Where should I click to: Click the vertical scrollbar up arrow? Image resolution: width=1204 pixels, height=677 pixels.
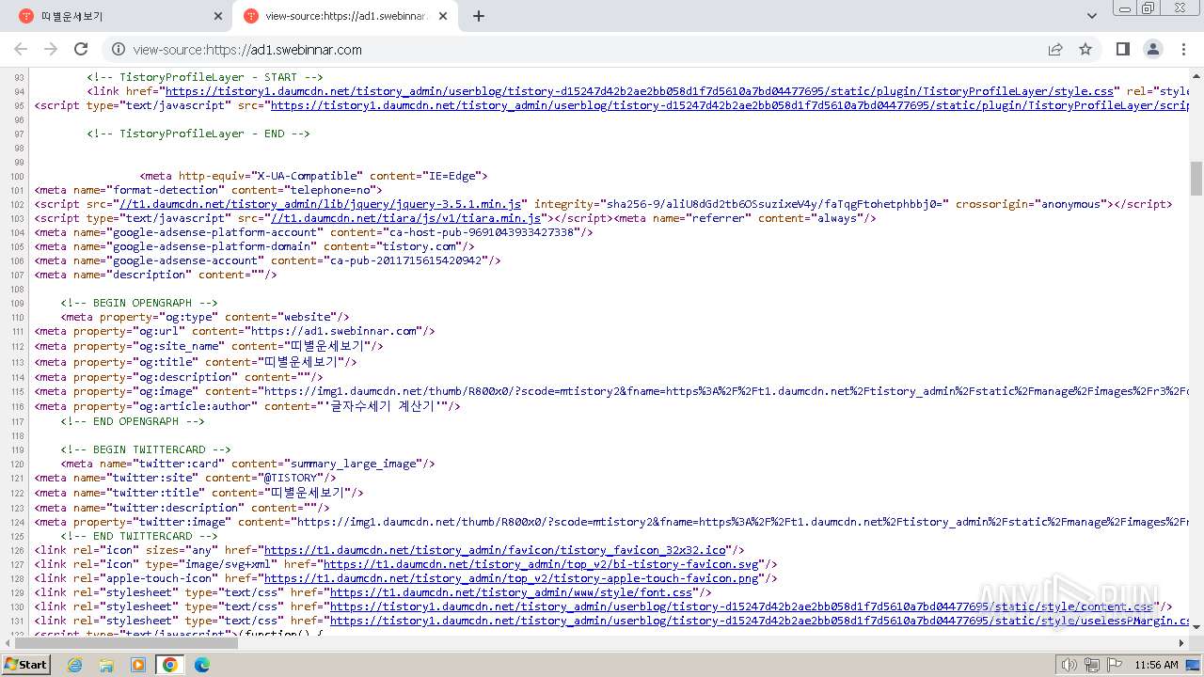tap(1196, 76)
